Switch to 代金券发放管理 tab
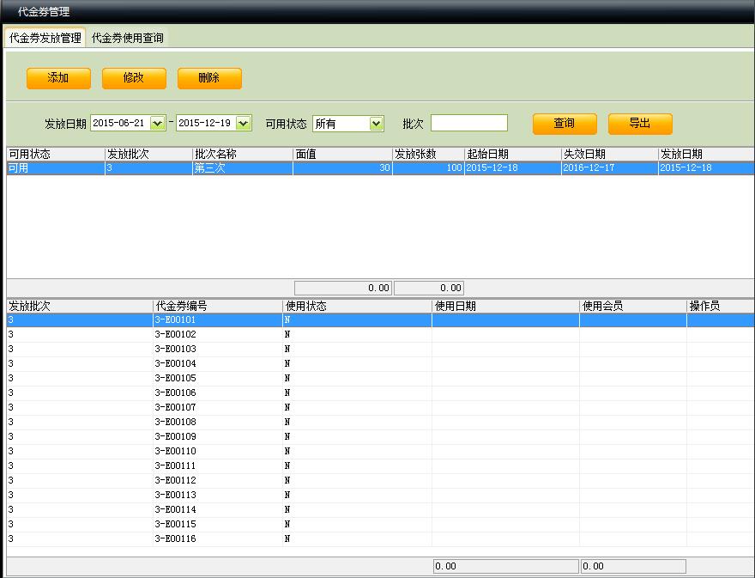This screenshot has height=578, width=755. [x=45, y=38]
